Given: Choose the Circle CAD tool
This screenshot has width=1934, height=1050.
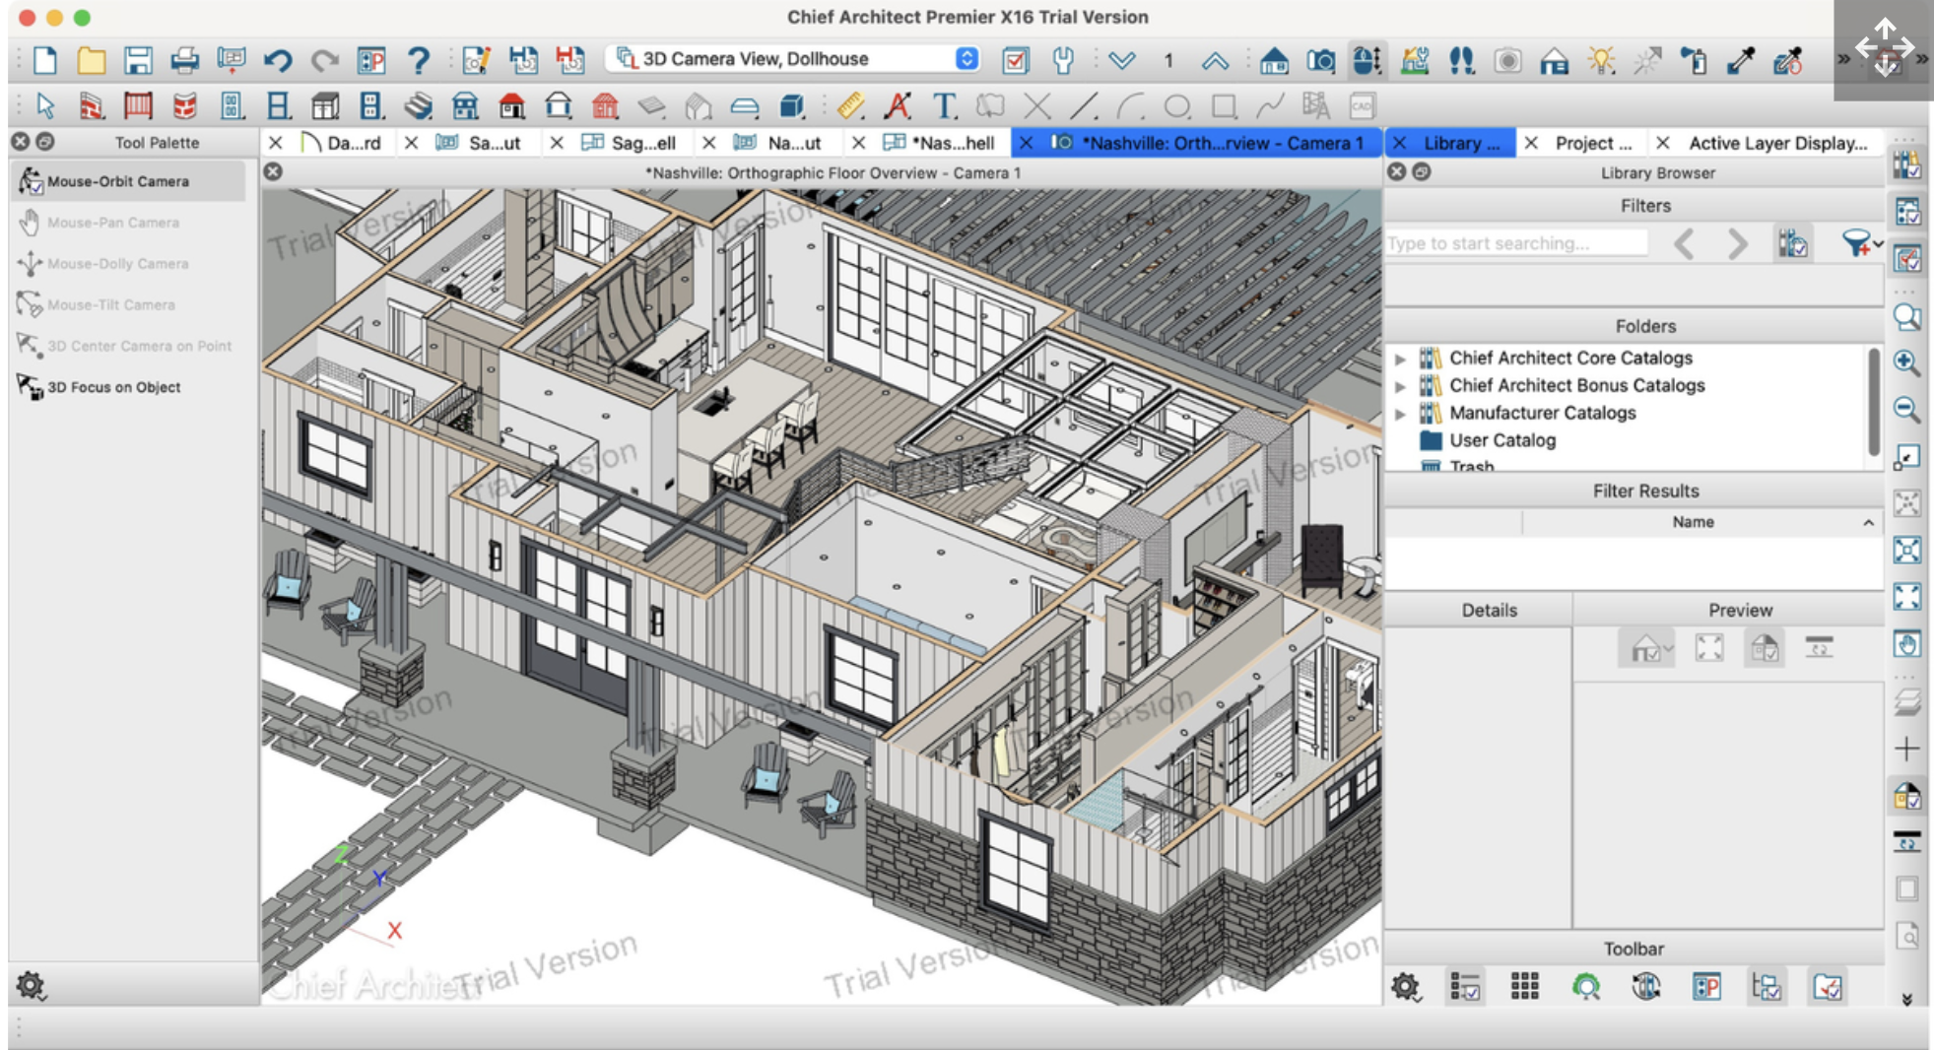Looking at the screenshot, I should click(x=1177, y=105).
